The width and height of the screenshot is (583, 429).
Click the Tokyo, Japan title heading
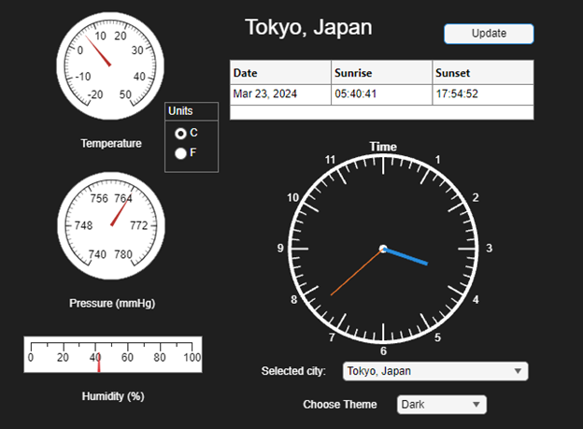pos(308,27)
